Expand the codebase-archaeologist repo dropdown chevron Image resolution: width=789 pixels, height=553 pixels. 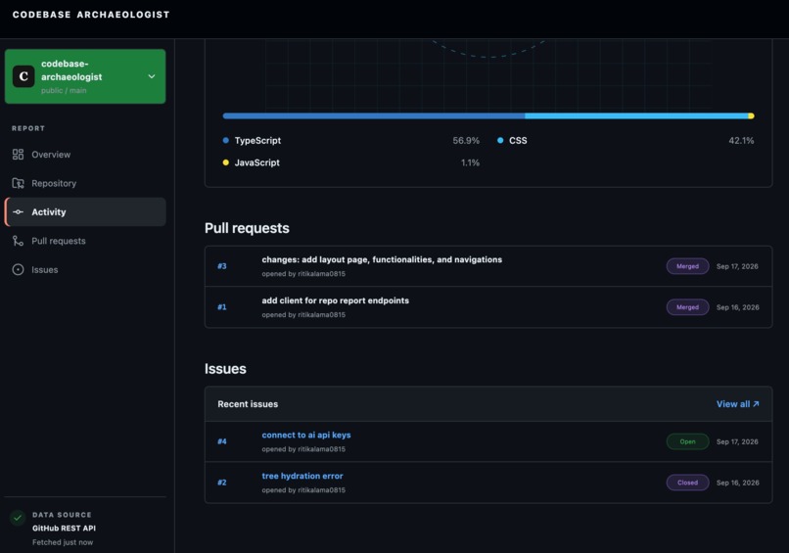152,76
